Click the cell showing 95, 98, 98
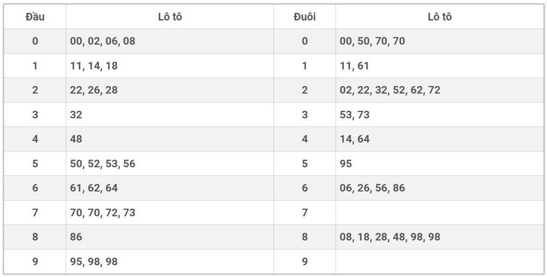This screenshot has height=277, width=547. click(x=94, y=261)
